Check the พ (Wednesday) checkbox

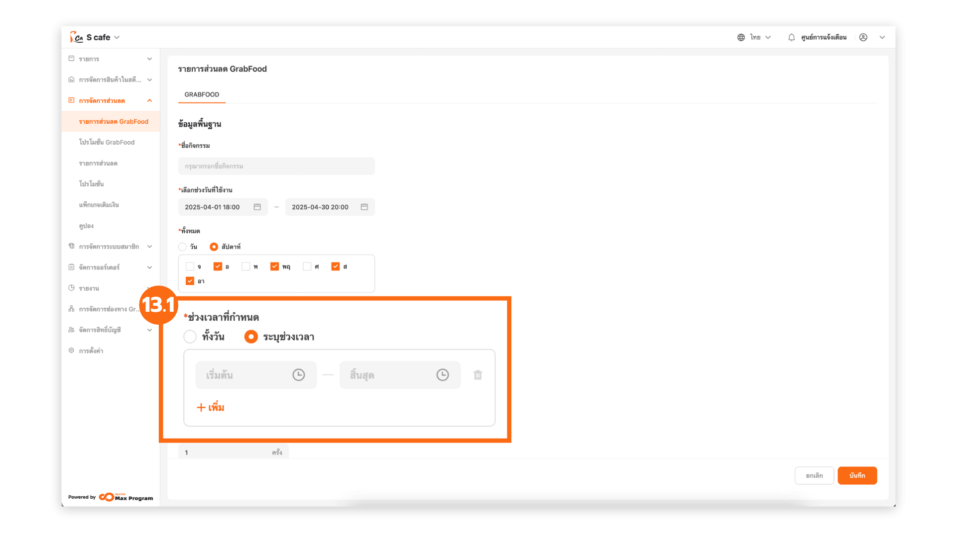246,267
